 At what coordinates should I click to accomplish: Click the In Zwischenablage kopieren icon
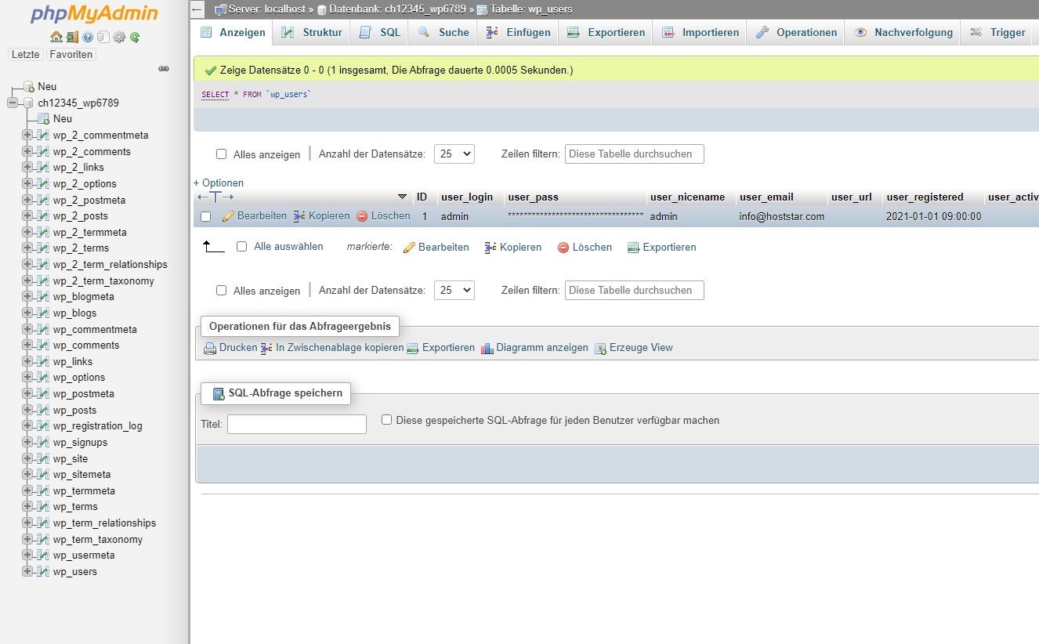[x=266, y=348]
